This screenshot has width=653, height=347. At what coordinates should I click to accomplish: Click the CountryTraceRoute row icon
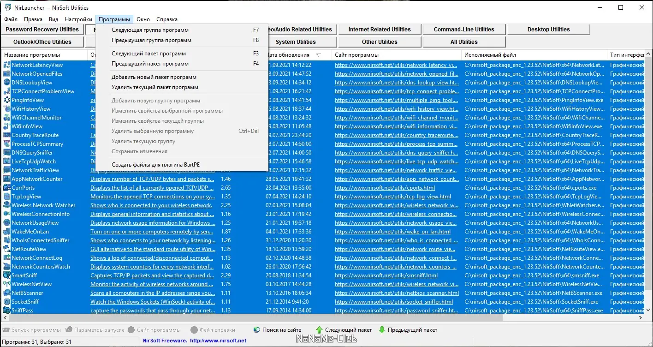pos(7,135)
